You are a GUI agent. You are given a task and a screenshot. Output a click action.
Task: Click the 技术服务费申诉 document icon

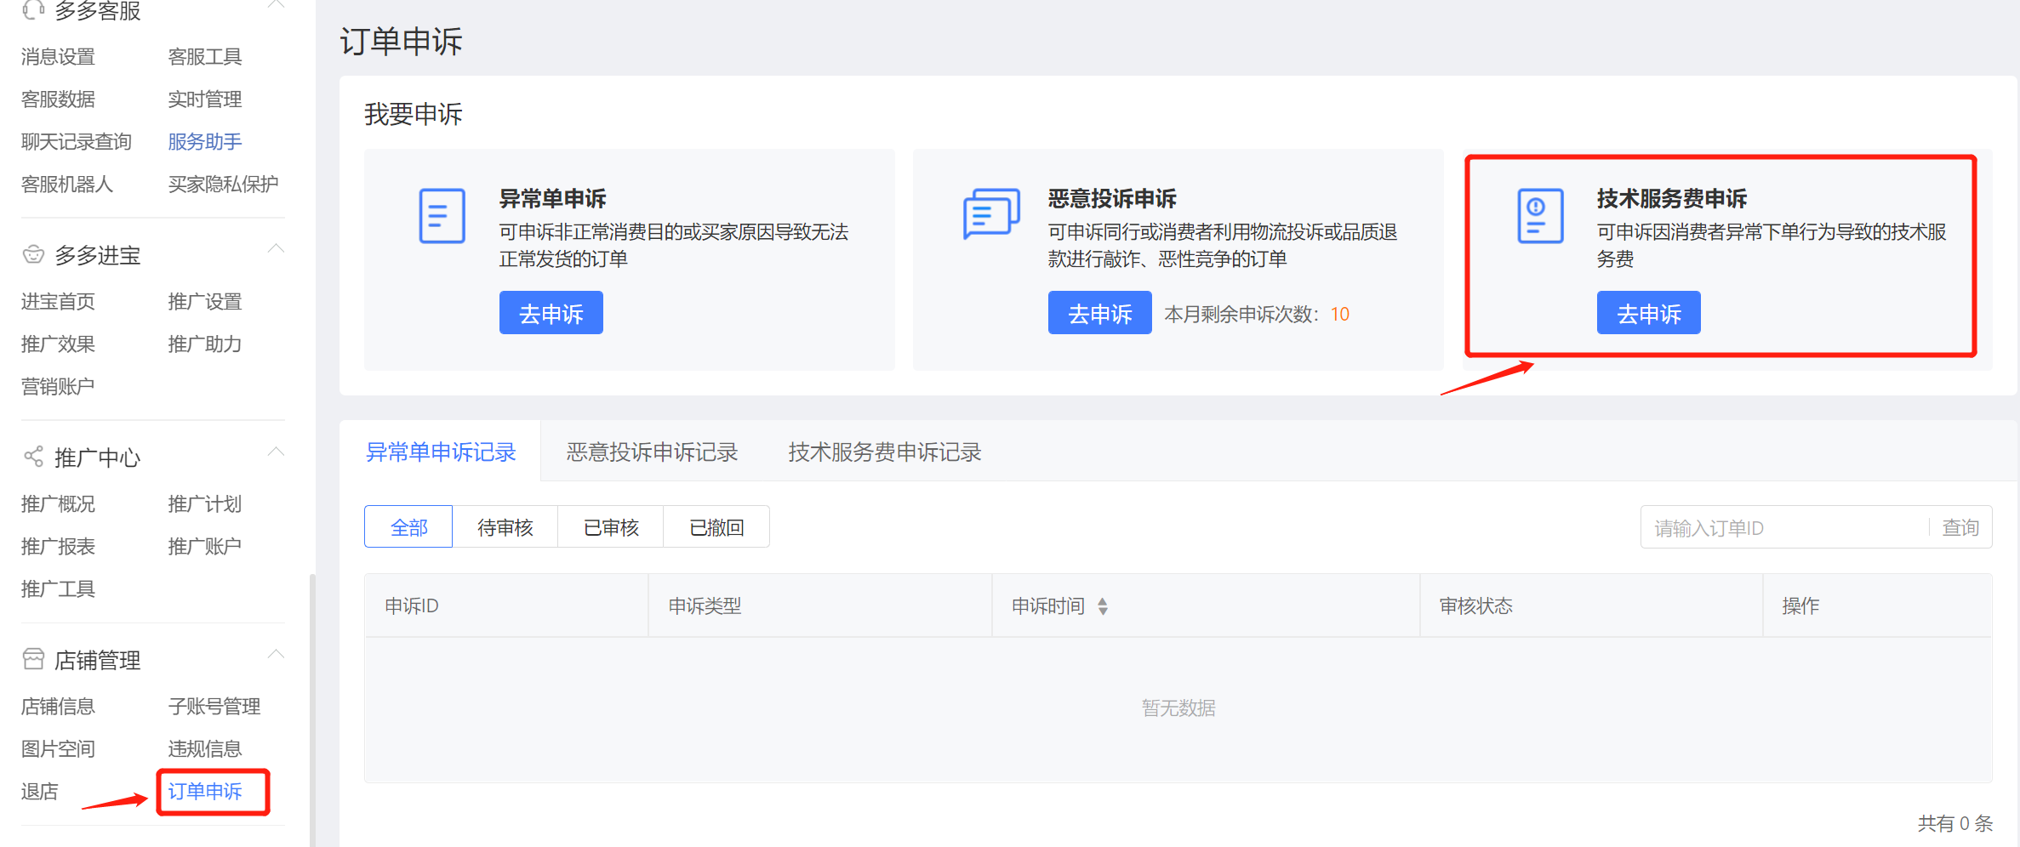pyautogui.click(x=1540, y=216)
